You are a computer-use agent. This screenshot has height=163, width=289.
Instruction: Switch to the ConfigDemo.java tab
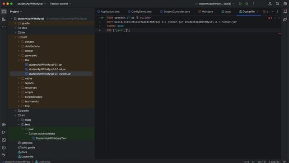coord(140,11)
